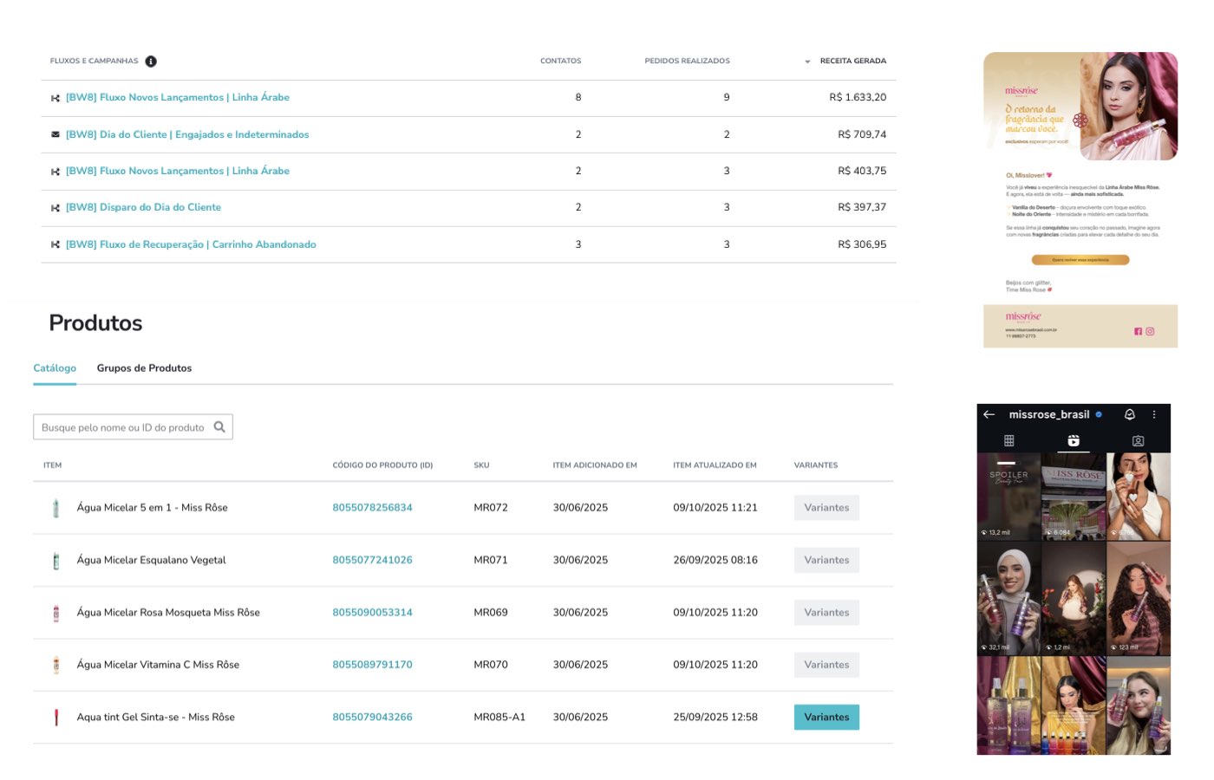Switch to the Grupos de Produtos tab
This screenshot has height=780, width=1214.
point(144,368)
